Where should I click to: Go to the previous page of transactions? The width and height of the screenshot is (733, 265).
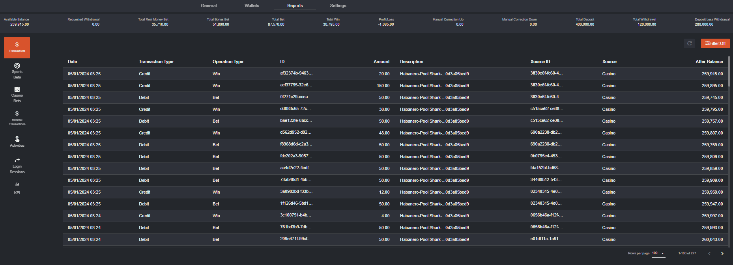point(709,254)
